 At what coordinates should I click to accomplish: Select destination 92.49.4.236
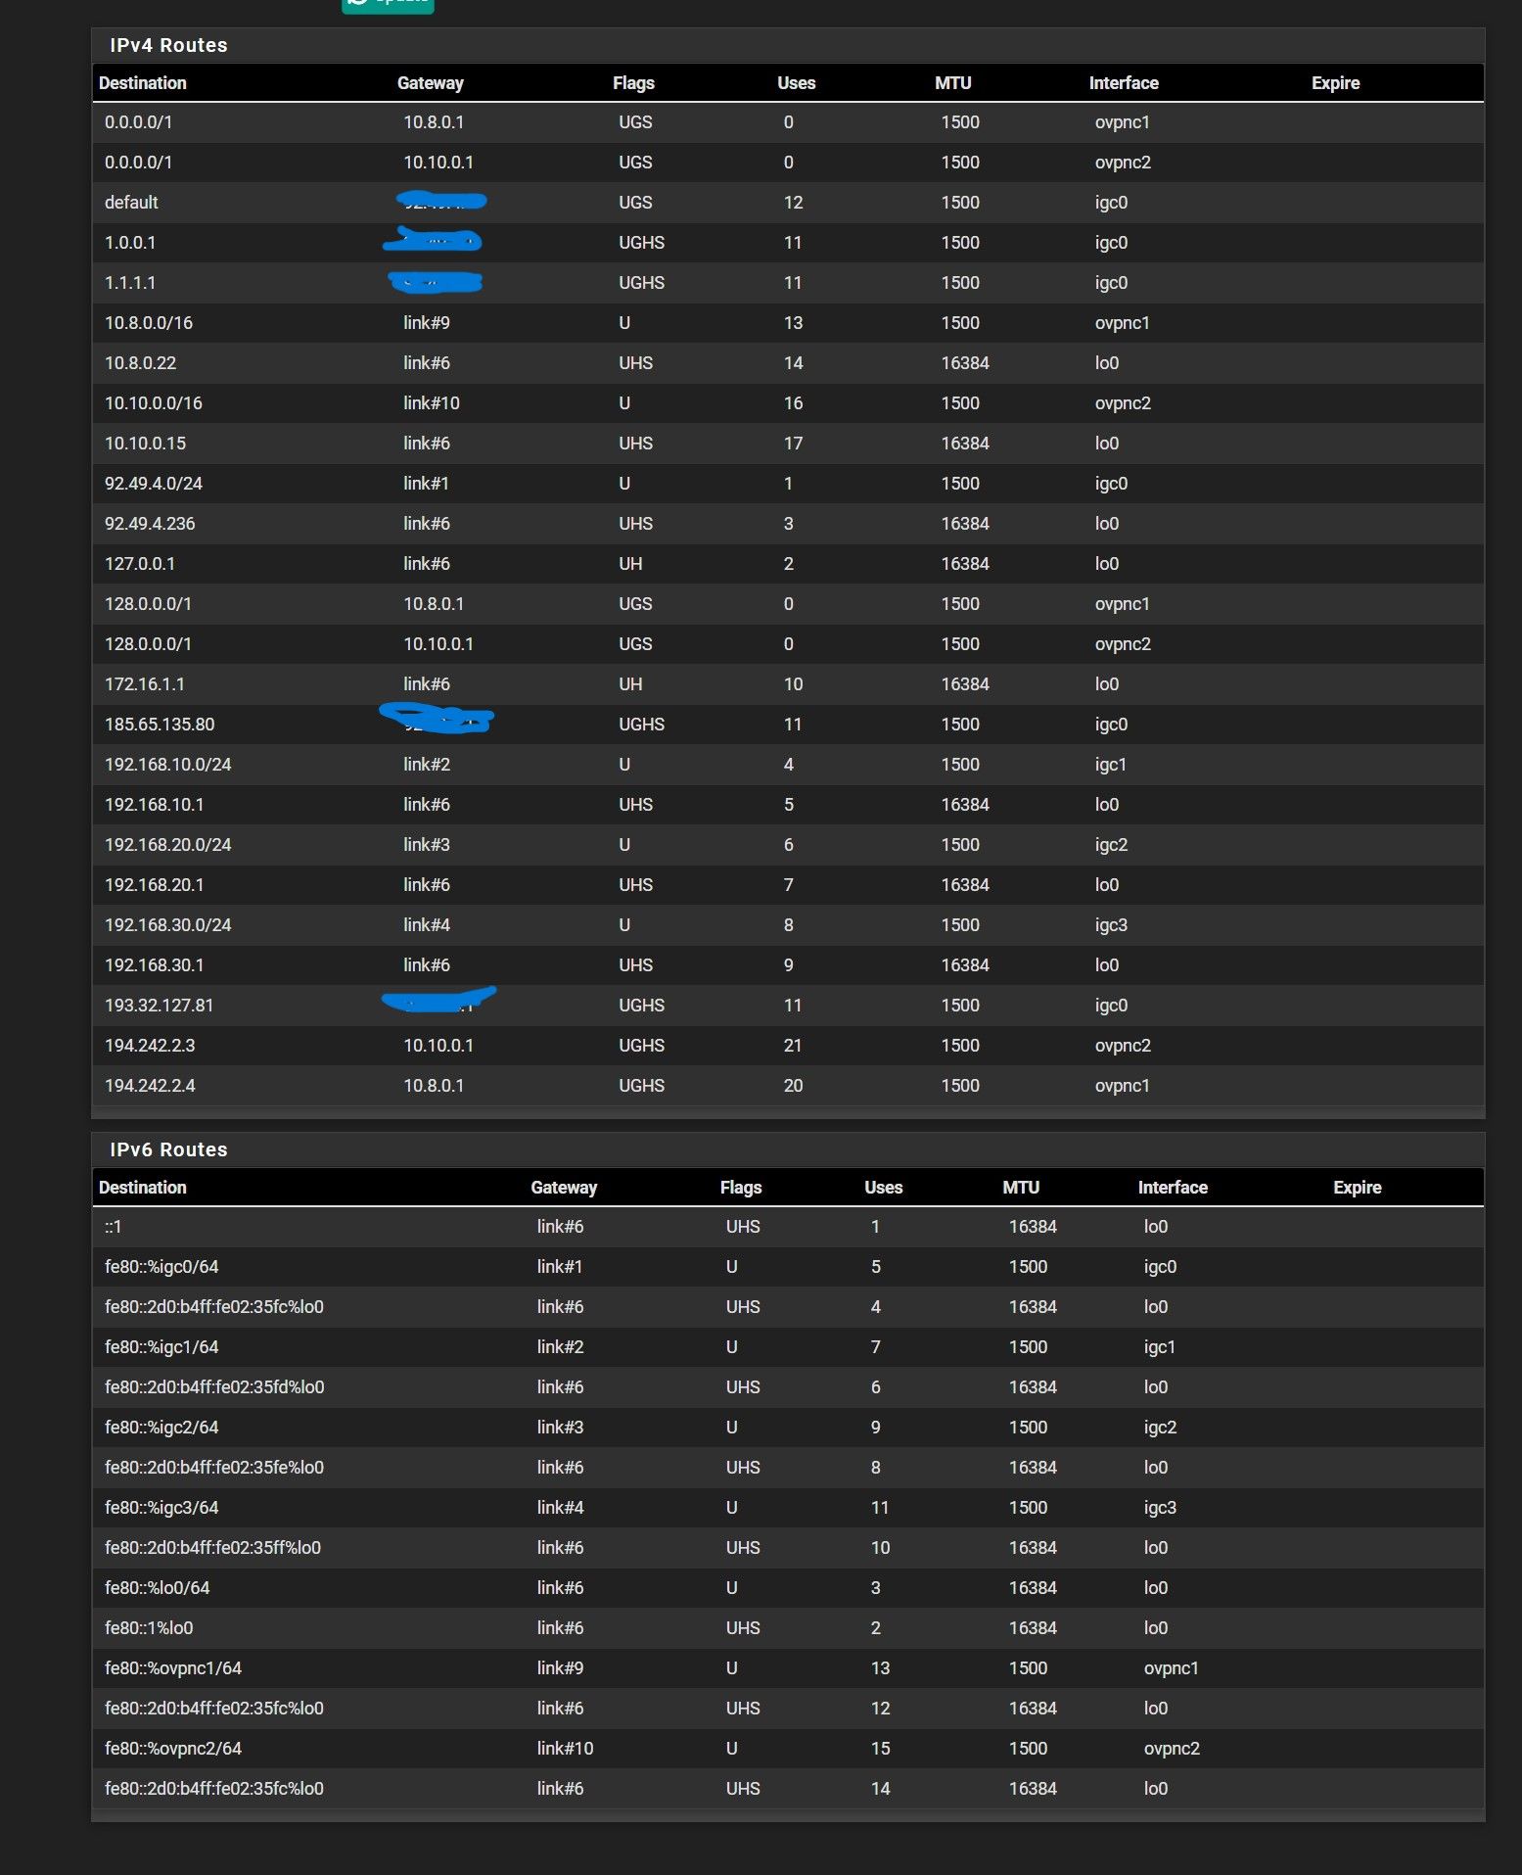click(x=150, y=524)
